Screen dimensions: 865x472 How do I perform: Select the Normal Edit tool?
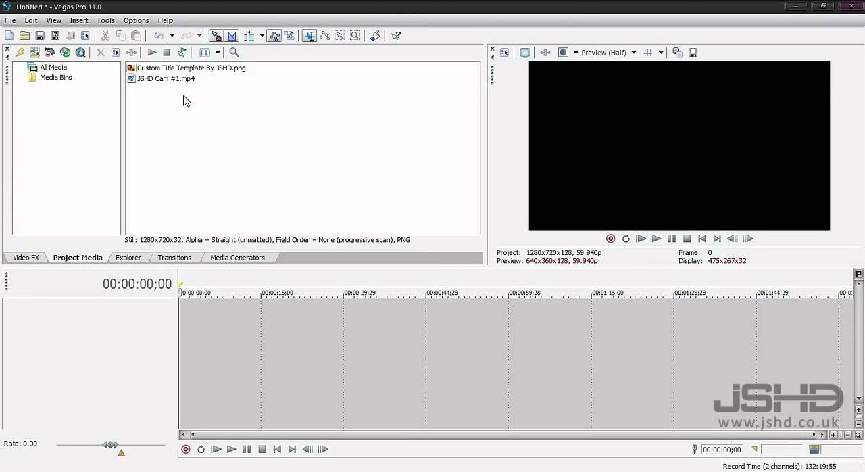tap(310, 36)
